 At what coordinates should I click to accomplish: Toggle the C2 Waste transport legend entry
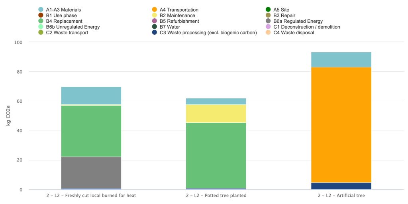pyautogui.click(x=63, y=33)
